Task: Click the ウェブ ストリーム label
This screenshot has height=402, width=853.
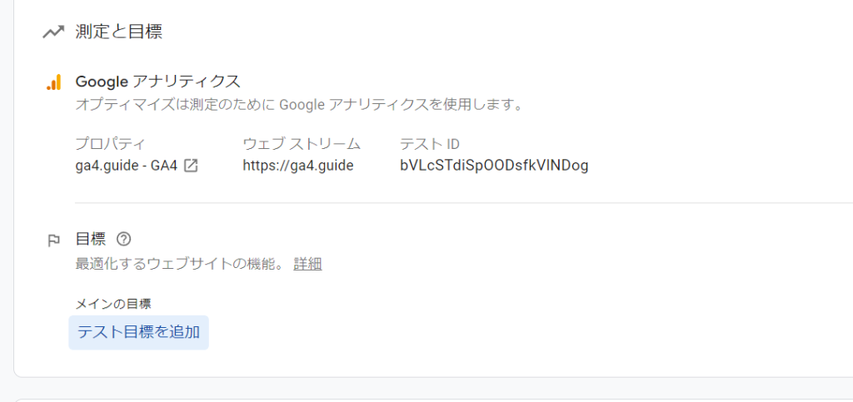Action: tap(302, 144)
